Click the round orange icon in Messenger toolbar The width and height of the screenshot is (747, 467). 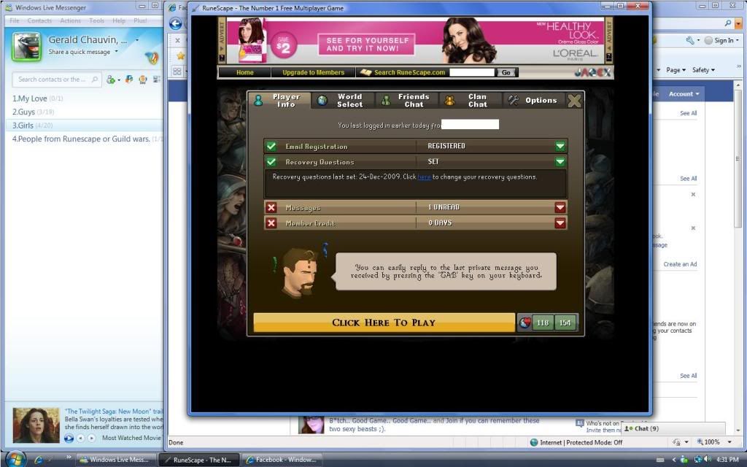tap(142, 80)
